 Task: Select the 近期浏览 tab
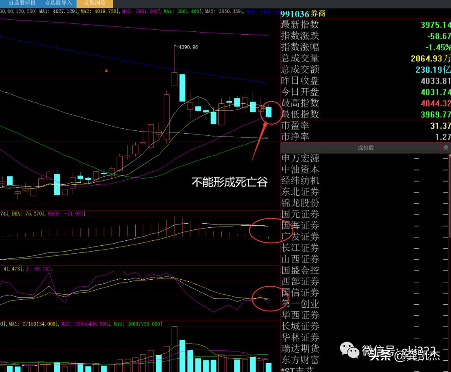(95, 3)
